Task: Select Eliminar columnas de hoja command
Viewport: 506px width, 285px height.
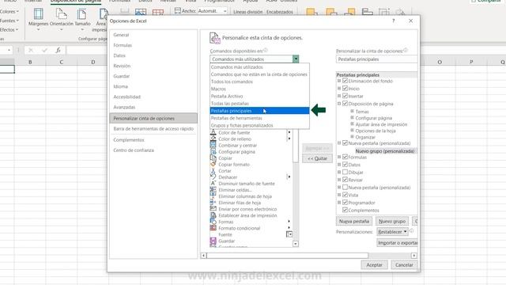Action: (245, 196)
